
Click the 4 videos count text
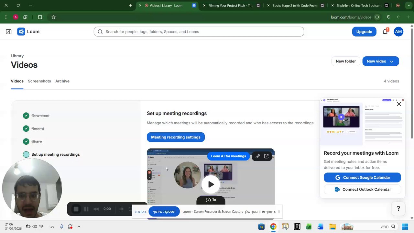pyautogui.click(x=391, y=81)
